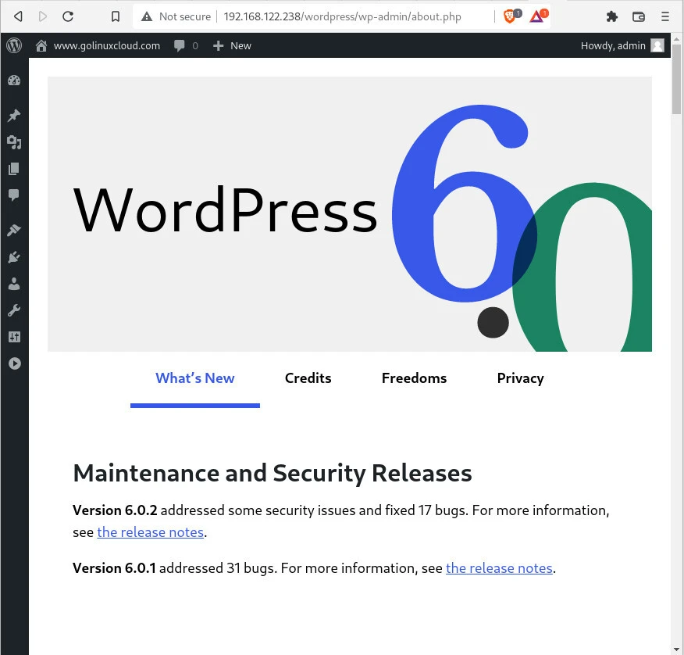The image size is (684, 655).
Task: Open the Appearance brush icon
Action: 14,230
